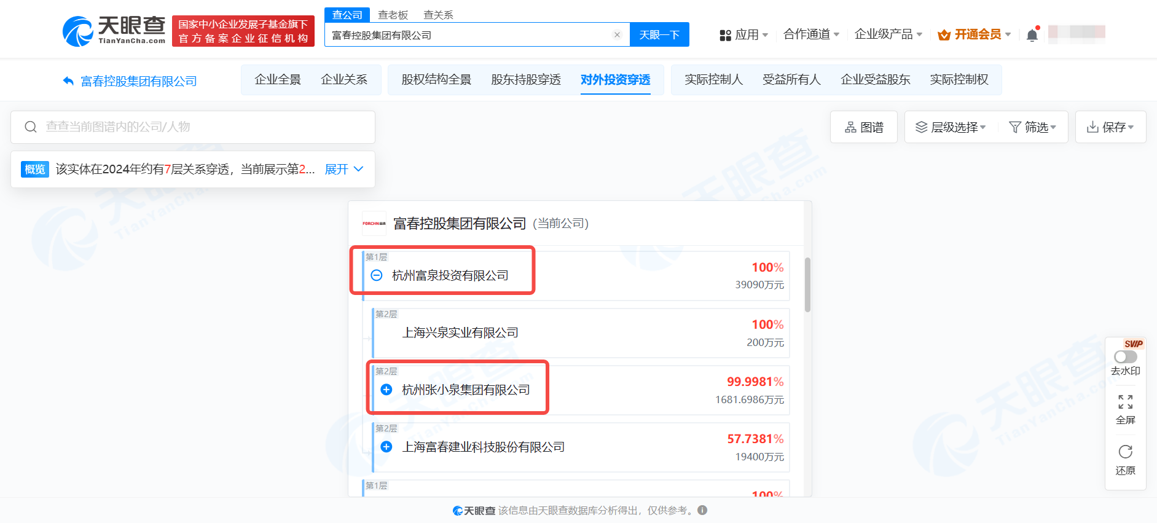This screenshot has height=523, width=1157.
Task: Click the vertical scrollbar of the investment list
Action: (807, 285)
